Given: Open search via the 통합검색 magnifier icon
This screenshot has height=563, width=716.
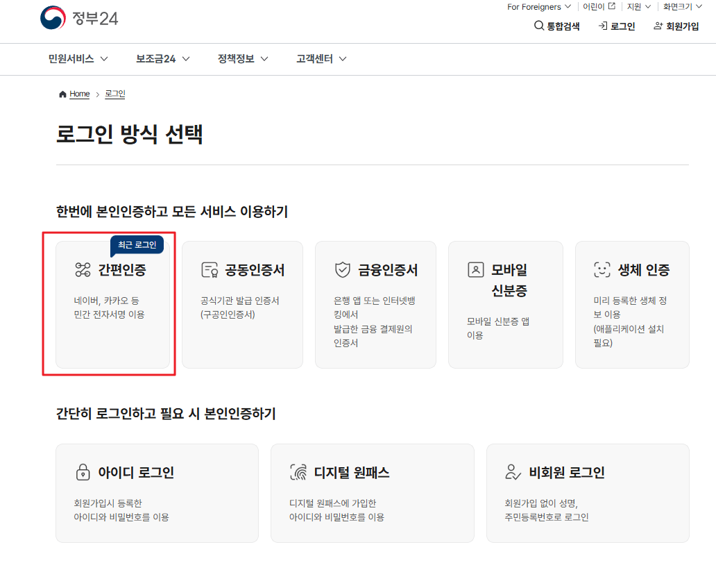Looking at the screenshot, I should click(538, 25).
